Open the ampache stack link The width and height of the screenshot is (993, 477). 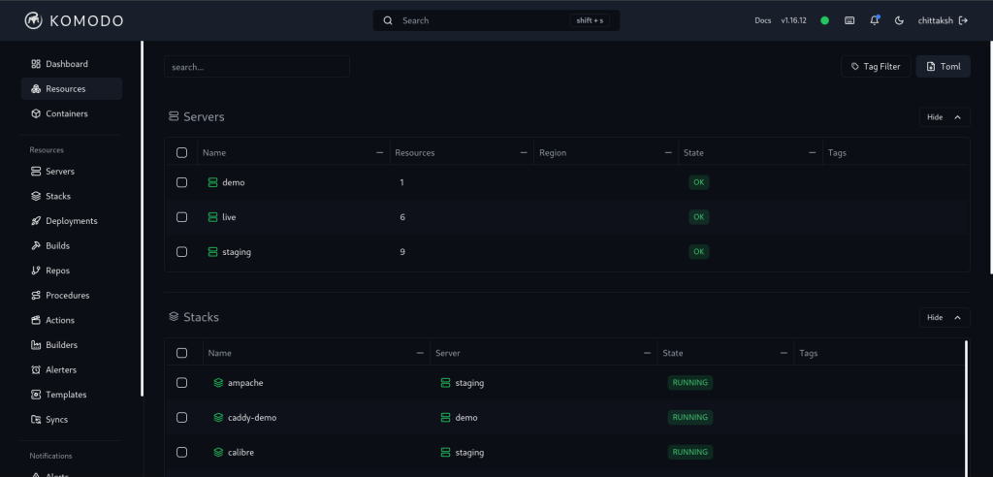point(239,383)
